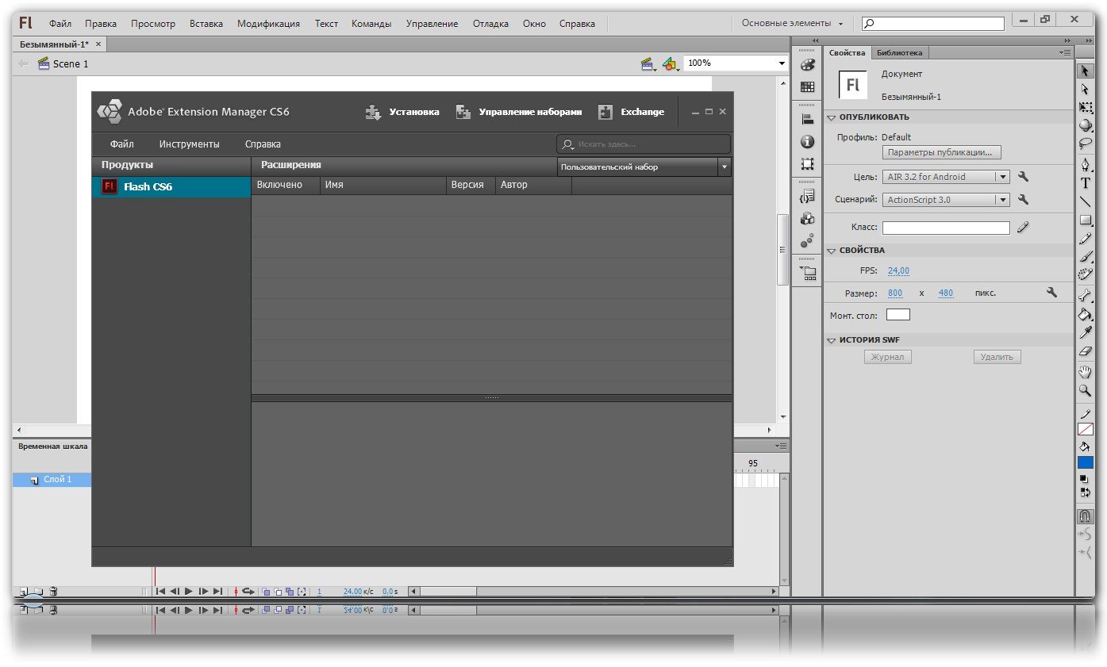The image size is (1107, 667).
Task: Select the Text tool in tools panel
Action: [x=1085, y=182]
